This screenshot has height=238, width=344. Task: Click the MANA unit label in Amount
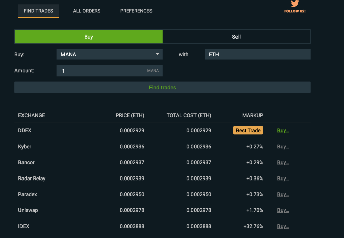tap(153, 71)
